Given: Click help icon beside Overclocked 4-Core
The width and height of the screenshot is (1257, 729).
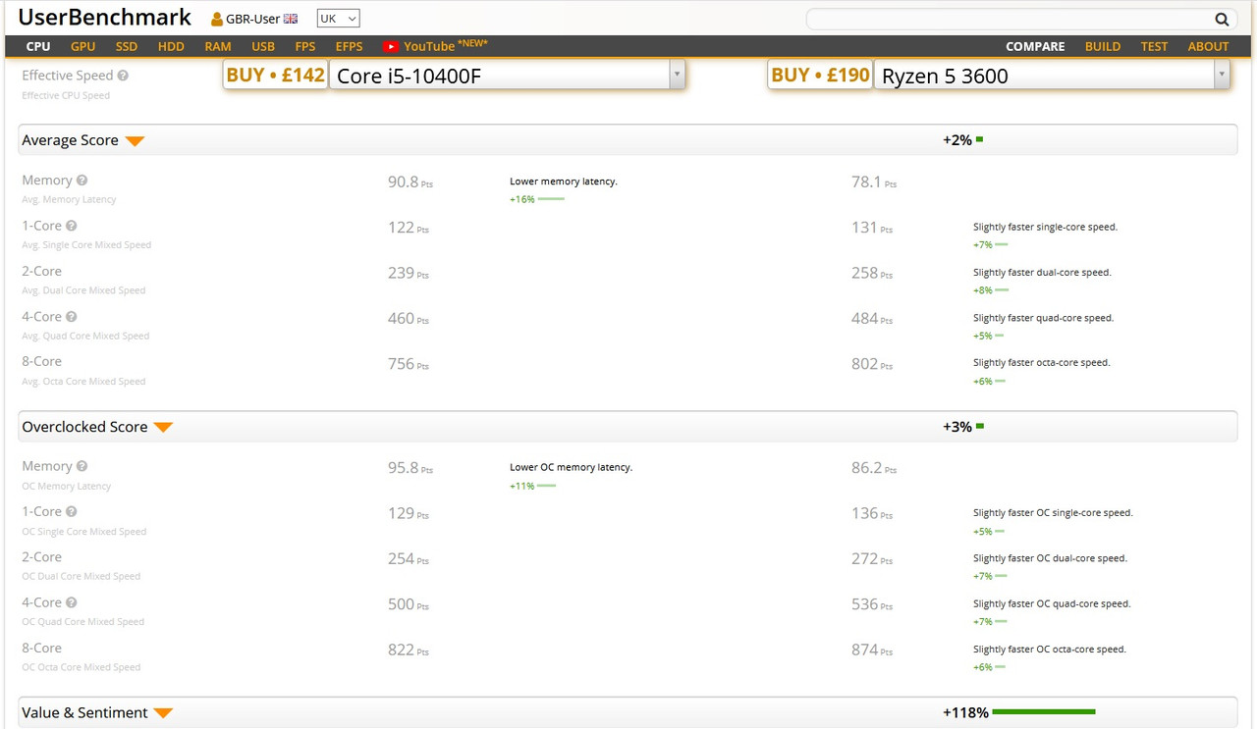Looking at the screenshot, I should click(x=71, y=602).
